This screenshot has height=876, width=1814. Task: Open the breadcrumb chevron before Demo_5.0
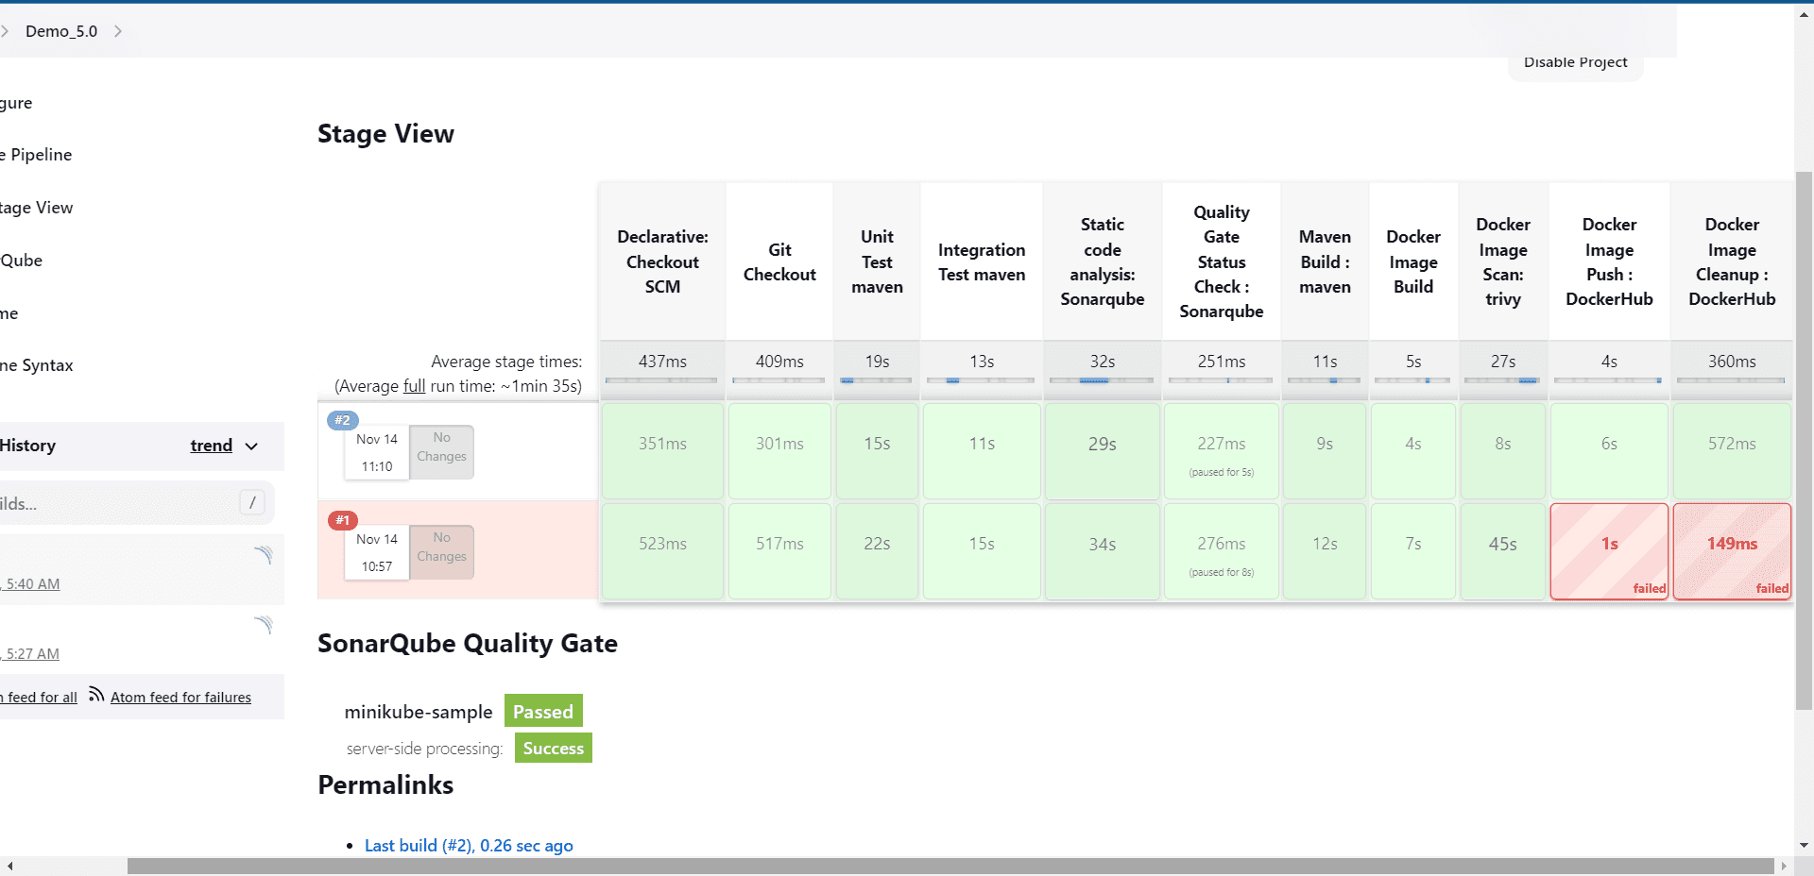click(6, 31)
